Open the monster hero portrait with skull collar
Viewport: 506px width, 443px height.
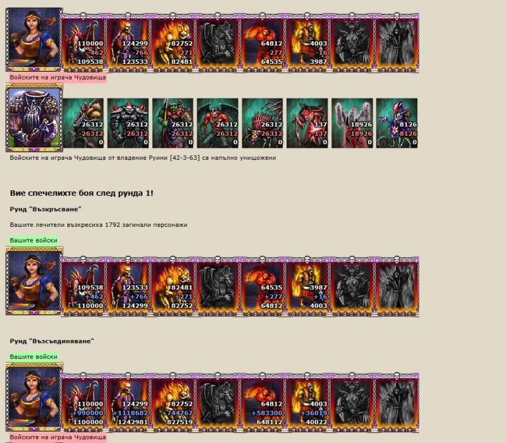[x=34, y=118]
